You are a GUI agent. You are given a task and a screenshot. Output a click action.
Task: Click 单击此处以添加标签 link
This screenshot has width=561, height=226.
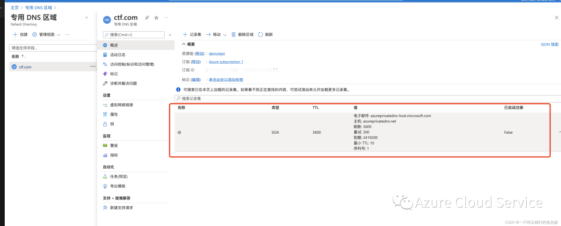pyautogui.click(x=226, y=79)
